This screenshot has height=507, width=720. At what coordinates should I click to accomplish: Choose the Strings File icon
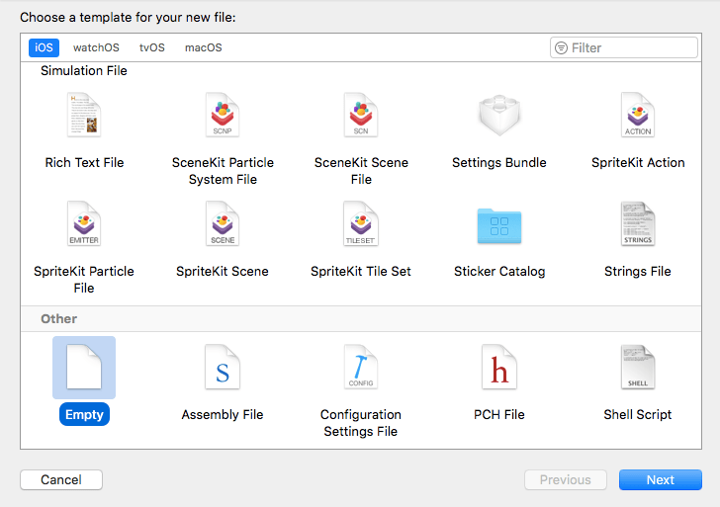coord(638,223)
